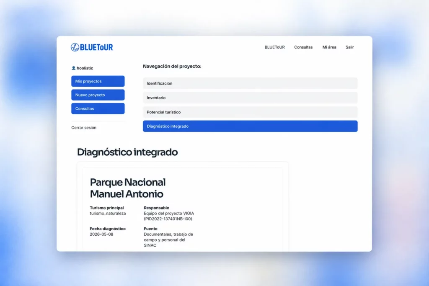Click the Cerrar sesión link
The width and height of the screenshot is (429, 286).
[x=84, y=128]
